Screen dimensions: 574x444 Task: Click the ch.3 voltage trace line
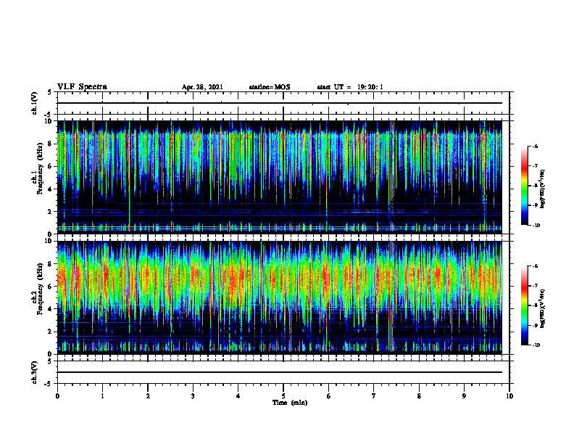pos(280,372)
